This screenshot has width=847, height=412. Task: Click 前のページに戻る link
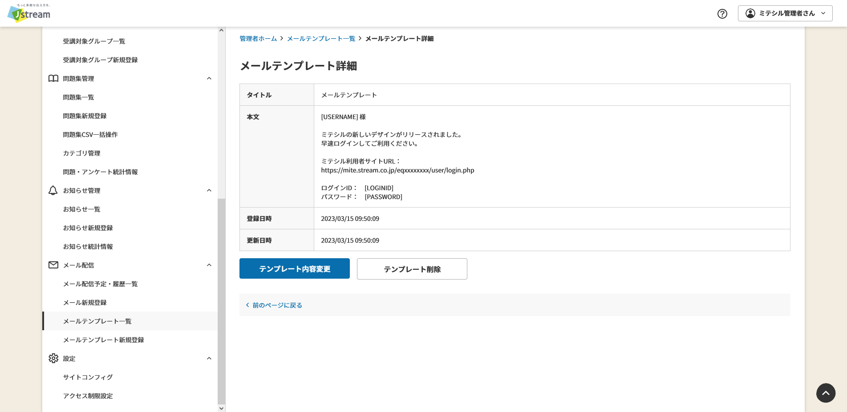coord(274,305)
